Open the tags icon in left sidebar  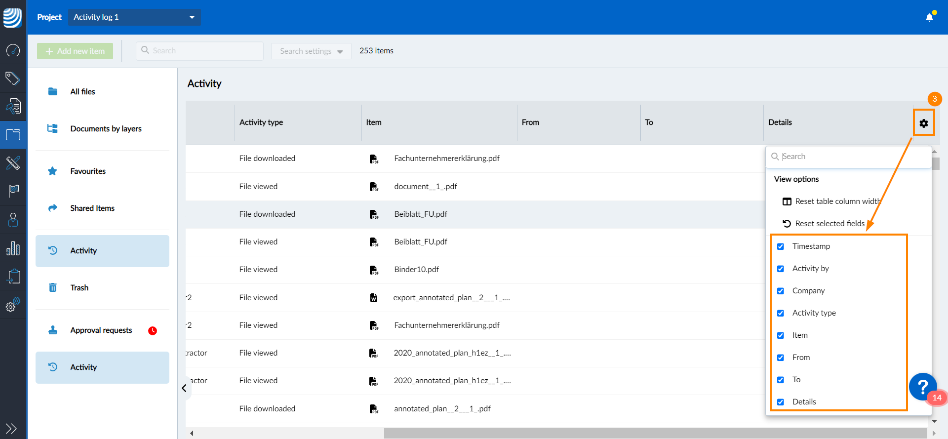coord(13,78)
